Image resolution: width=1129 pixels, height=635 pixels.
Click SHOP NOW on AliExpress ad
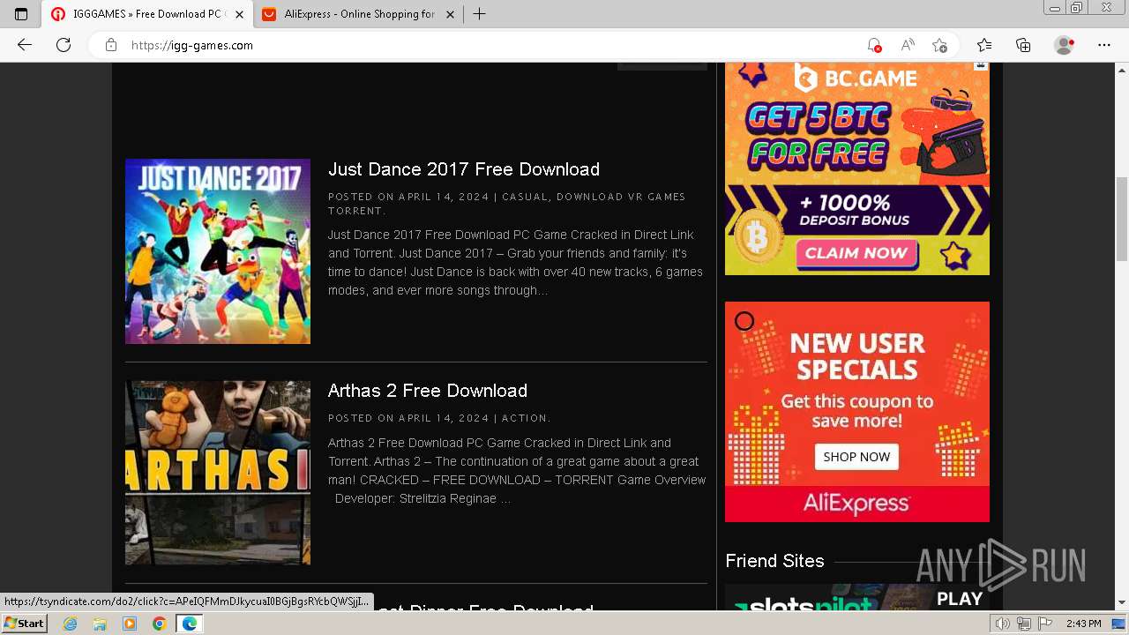pos(856,457)
